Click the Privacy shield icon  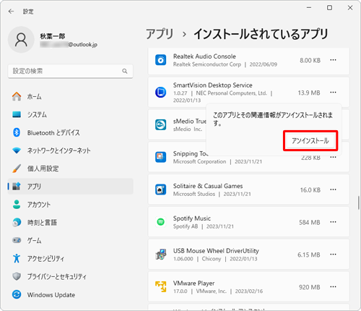coord(17,276)
